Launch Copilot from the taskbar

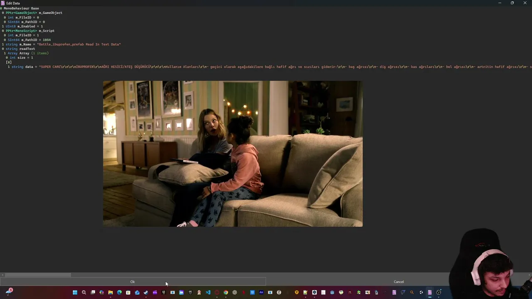[101, 292]
